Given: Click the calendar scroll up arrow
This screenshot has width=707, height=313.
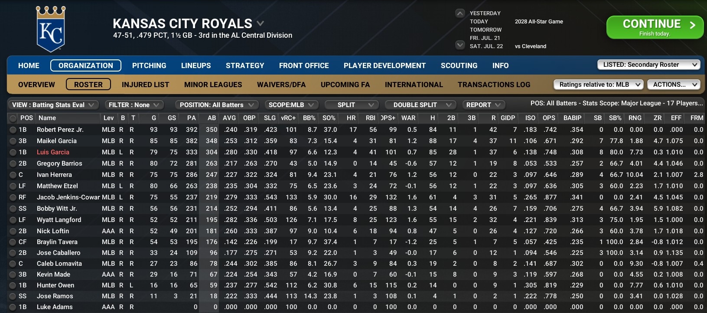Looking at the screenshot, I should pyautogui.click(x=460, y=13).
